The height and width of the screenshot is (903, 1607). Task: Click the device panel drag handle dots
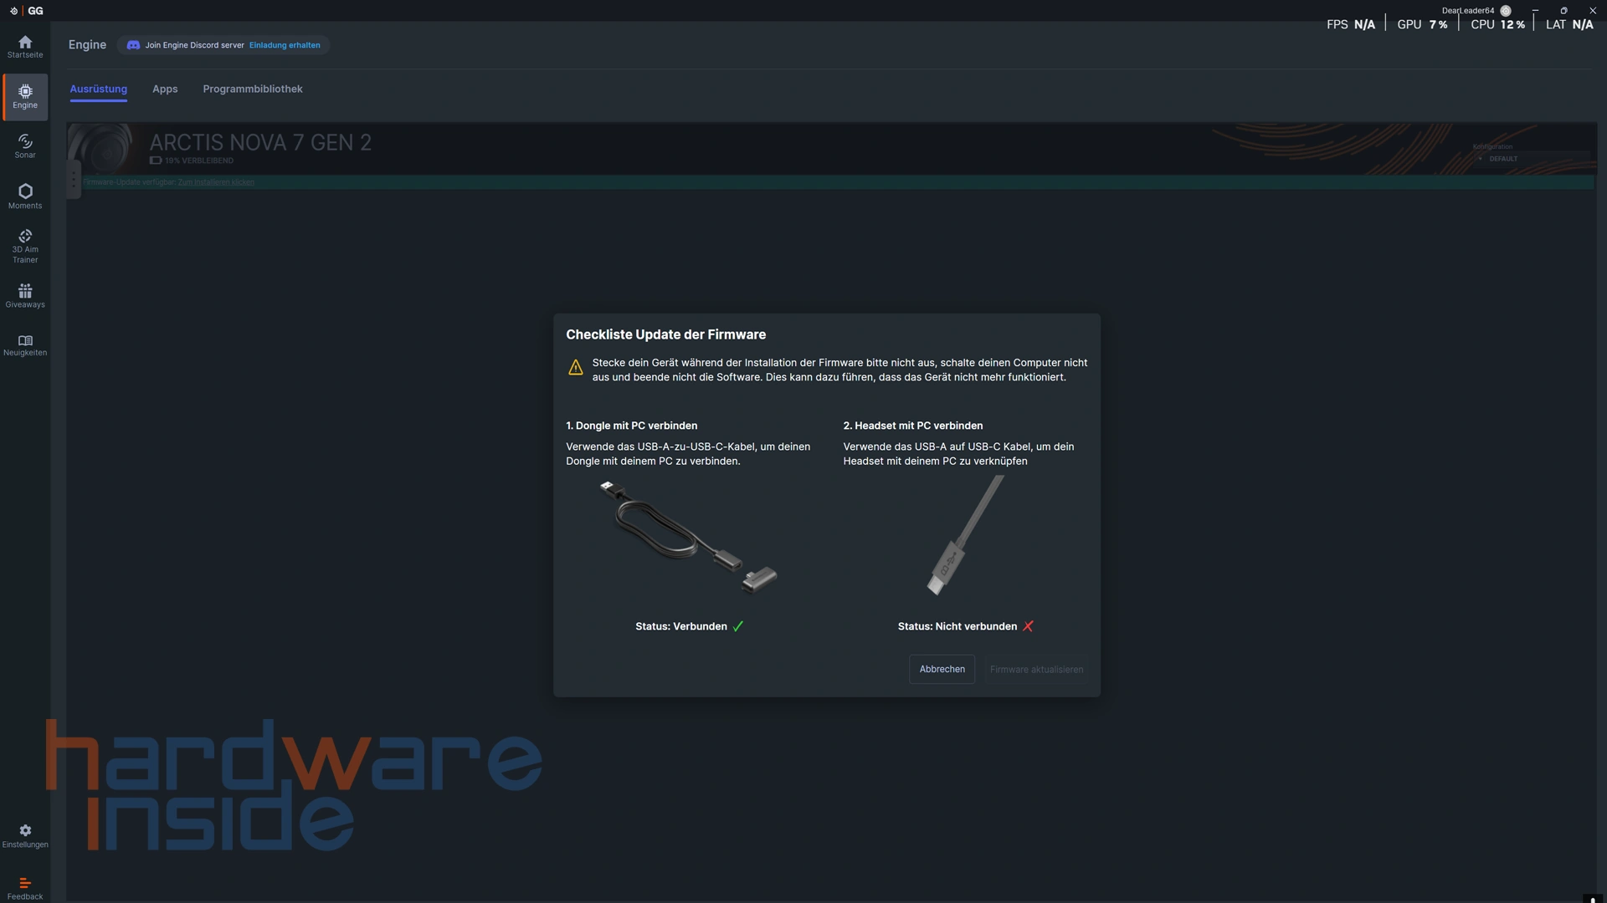(x=74, y=180)
